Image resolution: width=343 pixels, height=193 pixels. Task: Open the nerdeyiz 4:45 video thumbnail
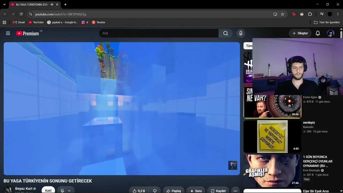click(272, 136)
